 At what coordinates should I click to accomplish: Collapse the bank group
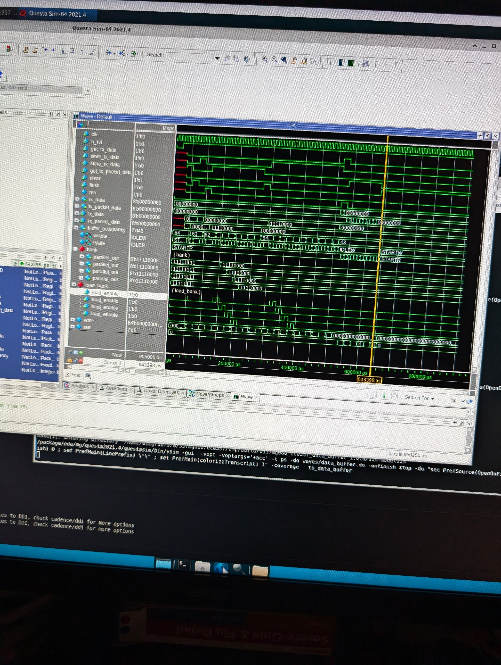pyautogui.click(x=75, y=249)
